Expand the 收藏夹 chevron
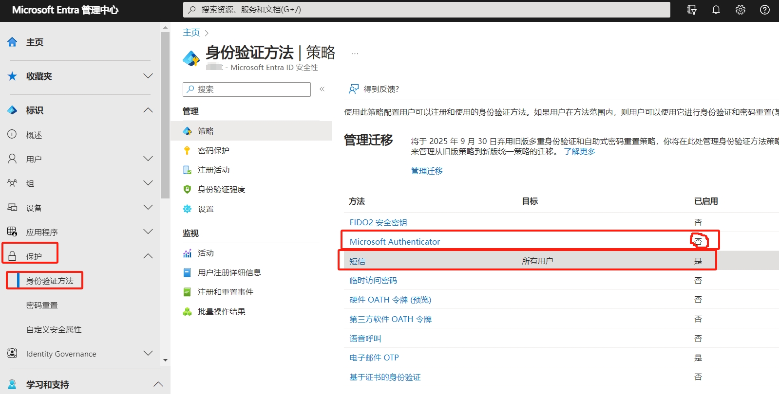Viewport: 779px width, 394px height. click(x=148, y=76)
